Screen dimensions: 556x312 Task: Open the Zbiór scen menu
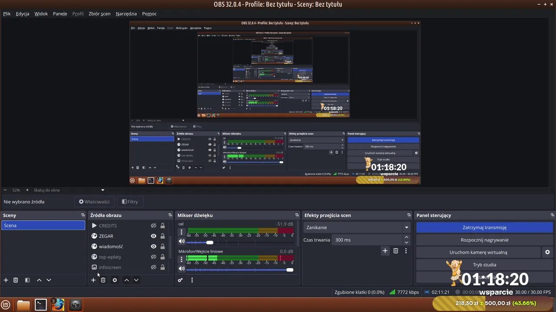pos(99,14)
